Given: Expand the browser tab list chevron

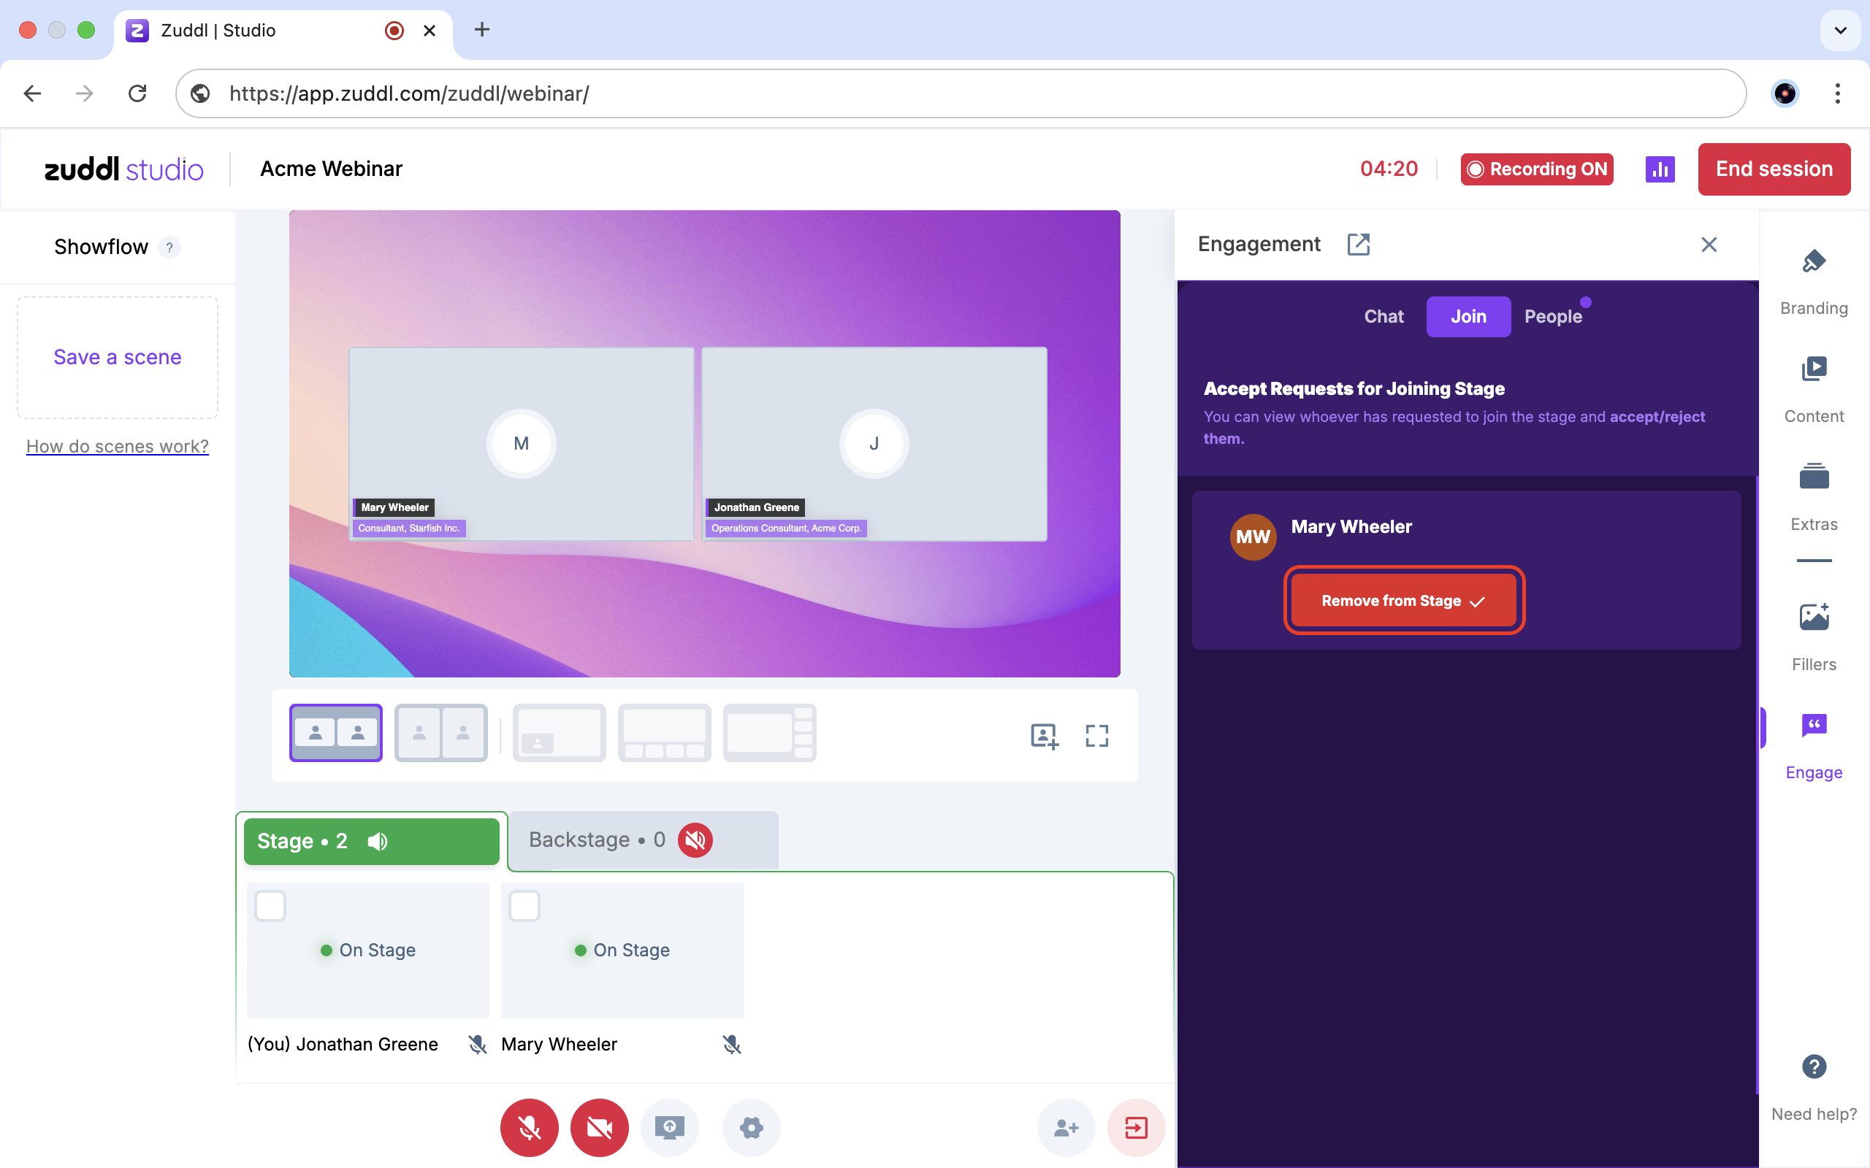Looking at the screenshot, I should 1840,30.
